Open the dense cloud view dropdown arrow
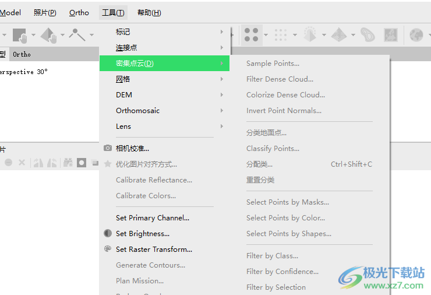 click(295, 35)
